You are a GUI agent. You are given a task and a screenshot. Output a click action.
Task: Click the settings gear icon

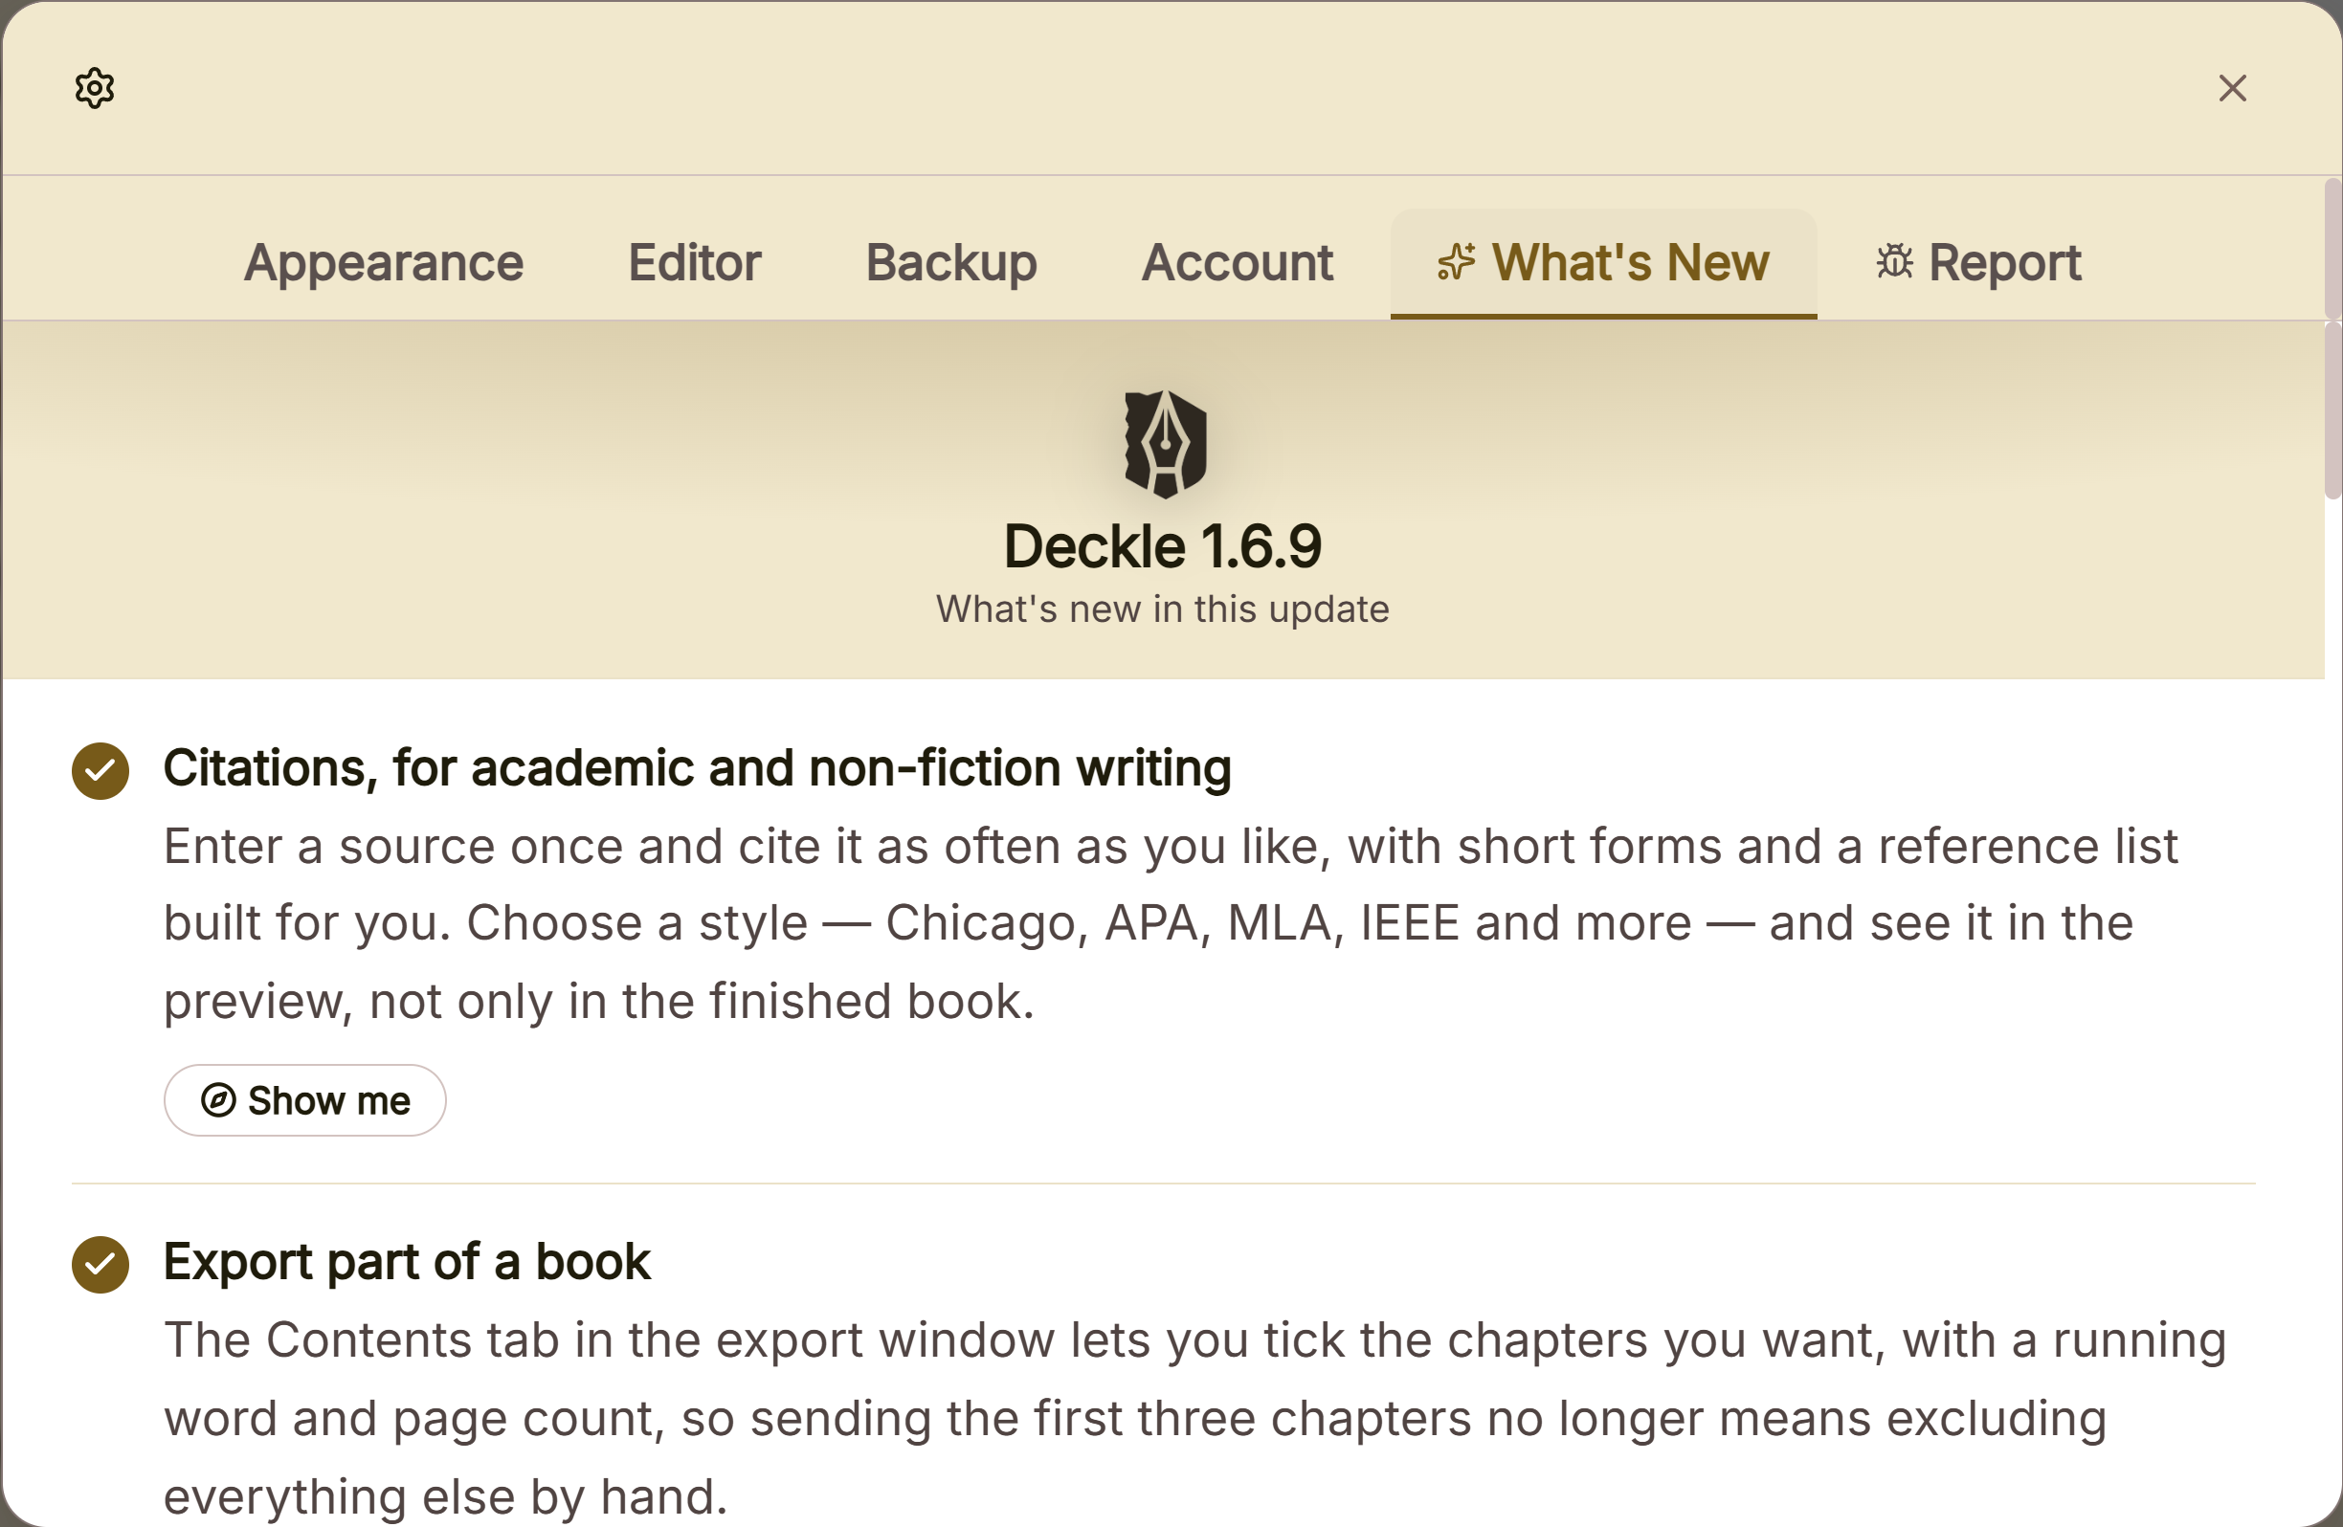pos(95,89)
